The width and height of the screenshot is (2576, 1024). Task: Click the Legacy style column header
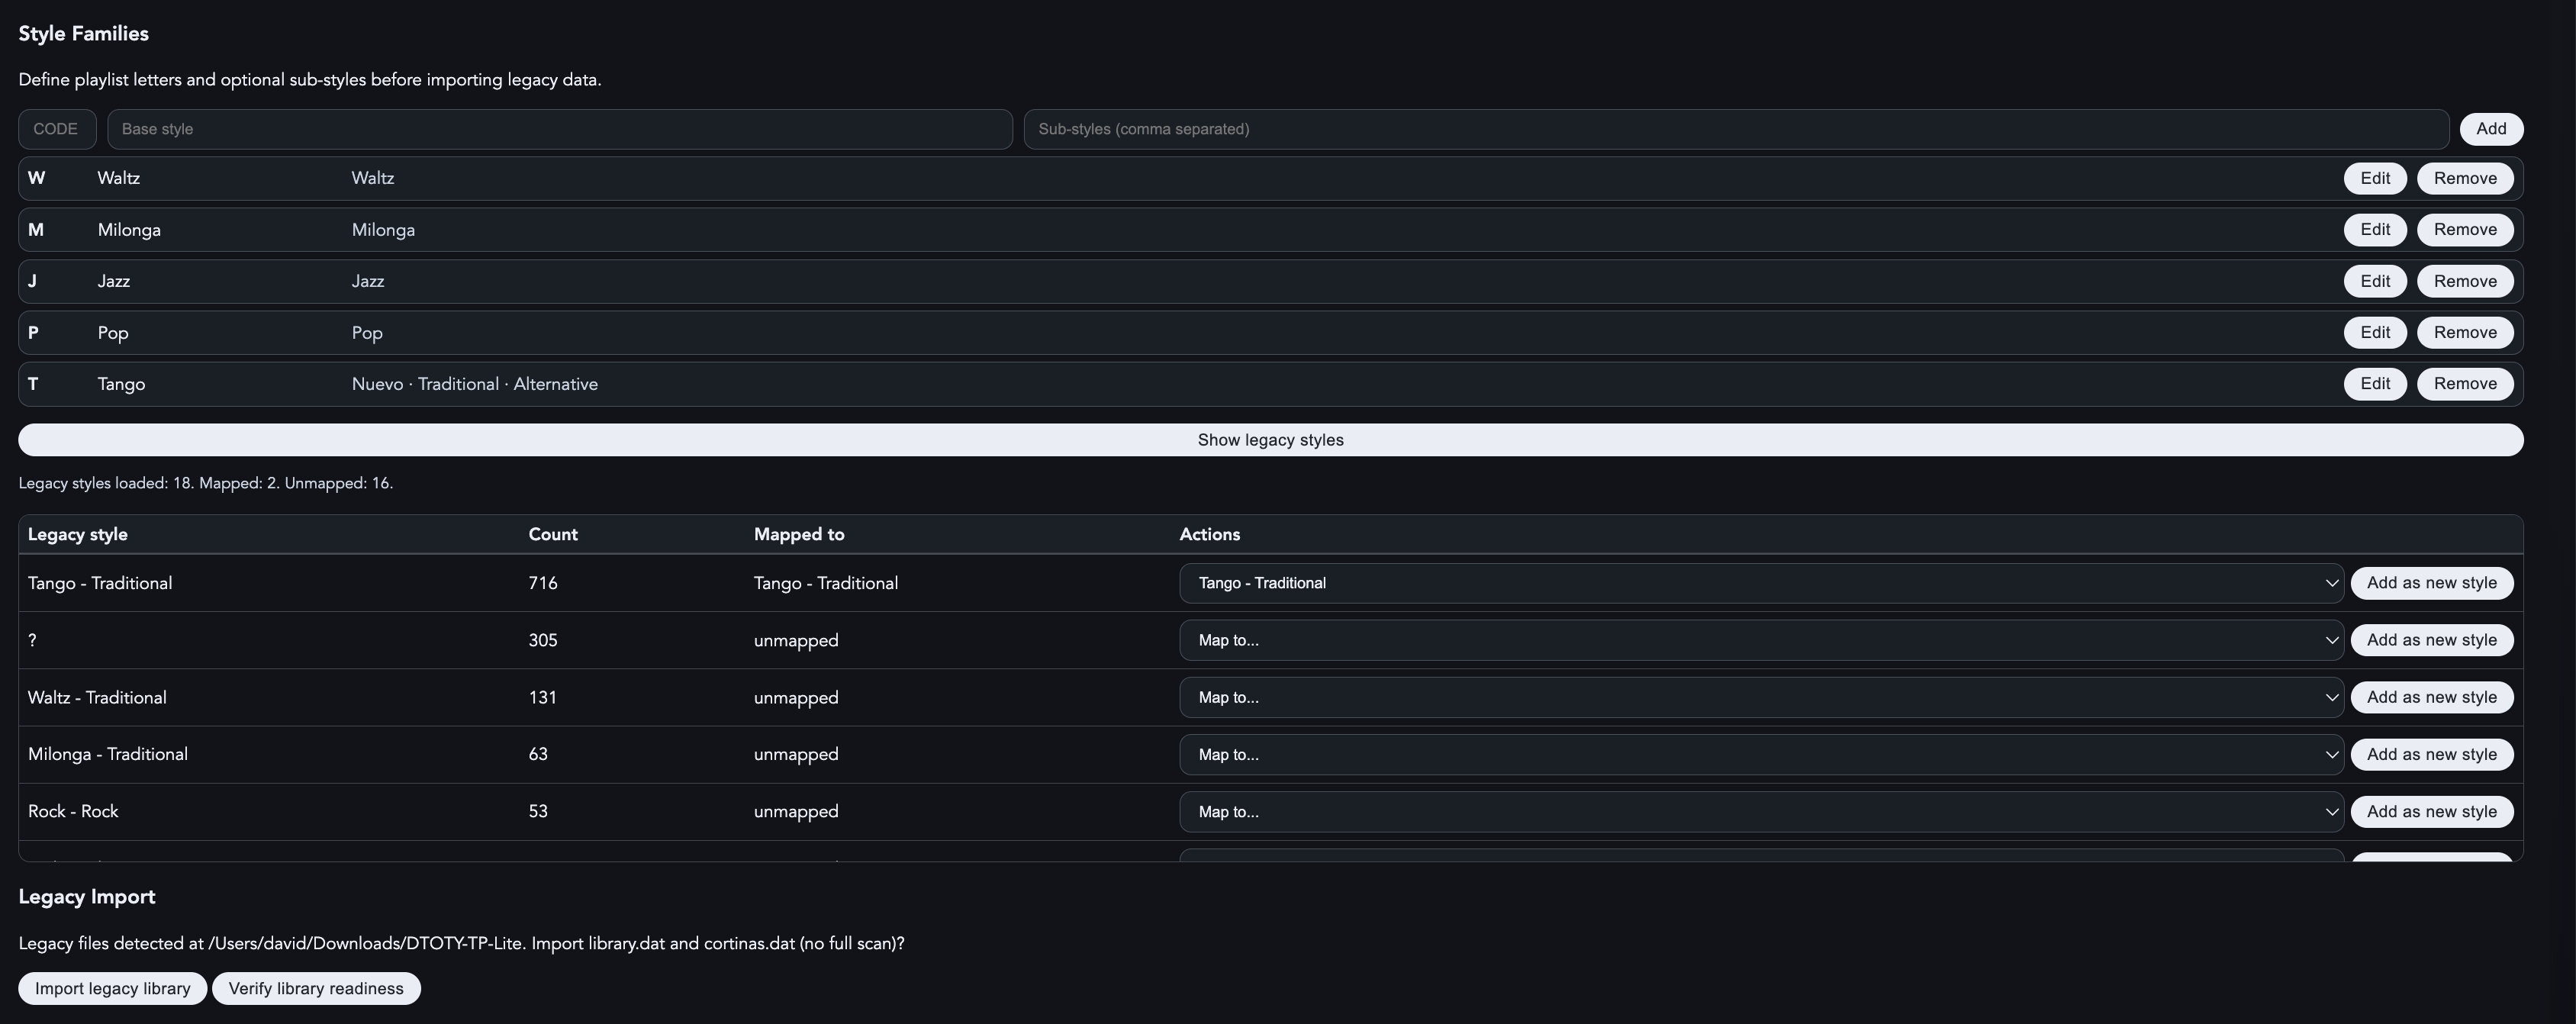(x=78, y=534)
